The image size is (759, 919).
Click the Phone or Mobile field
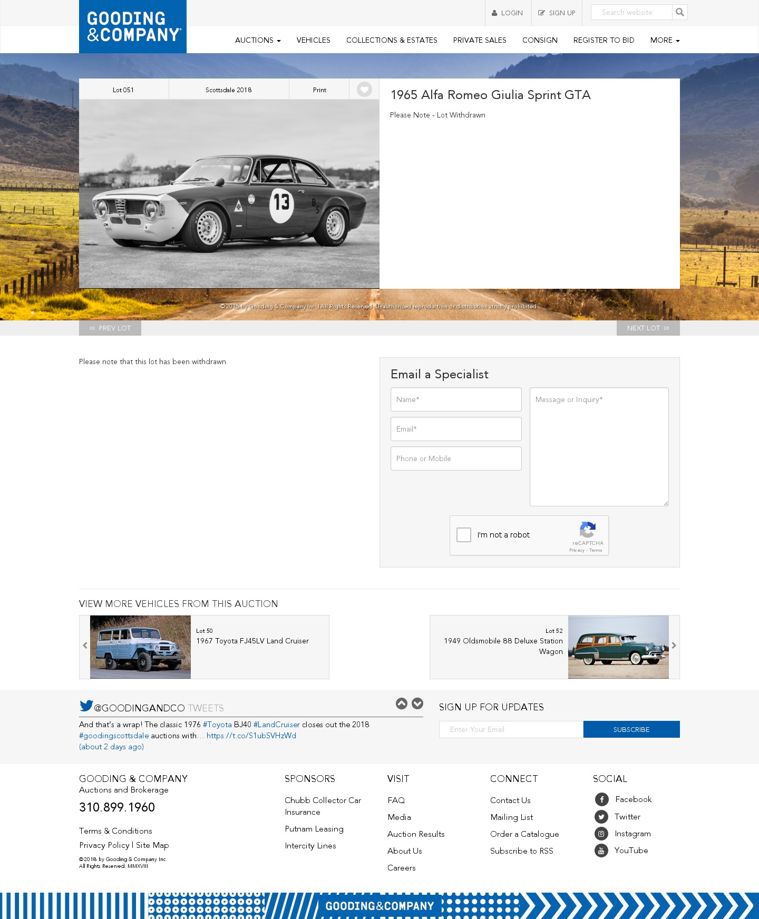point(456,458)
